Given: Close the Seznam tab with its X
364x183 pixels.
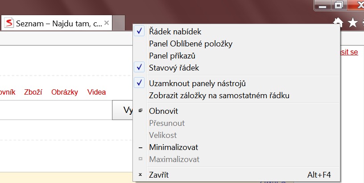Looking at the screenshot, I should tap(107, 22).
